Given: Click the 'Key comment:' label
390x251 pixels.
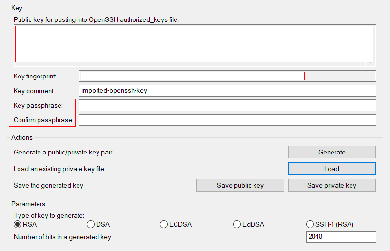Looking at the screenshot, I should (34, 91).
